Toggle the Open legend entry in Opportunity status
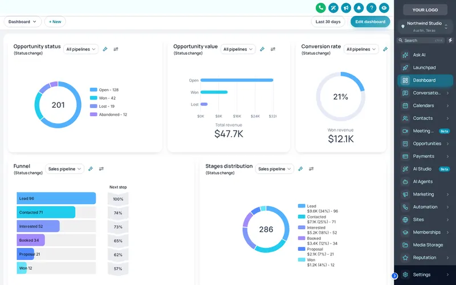The width and height of the screenshot is (456, 285). pyautogui.click(x=104, y=90)
